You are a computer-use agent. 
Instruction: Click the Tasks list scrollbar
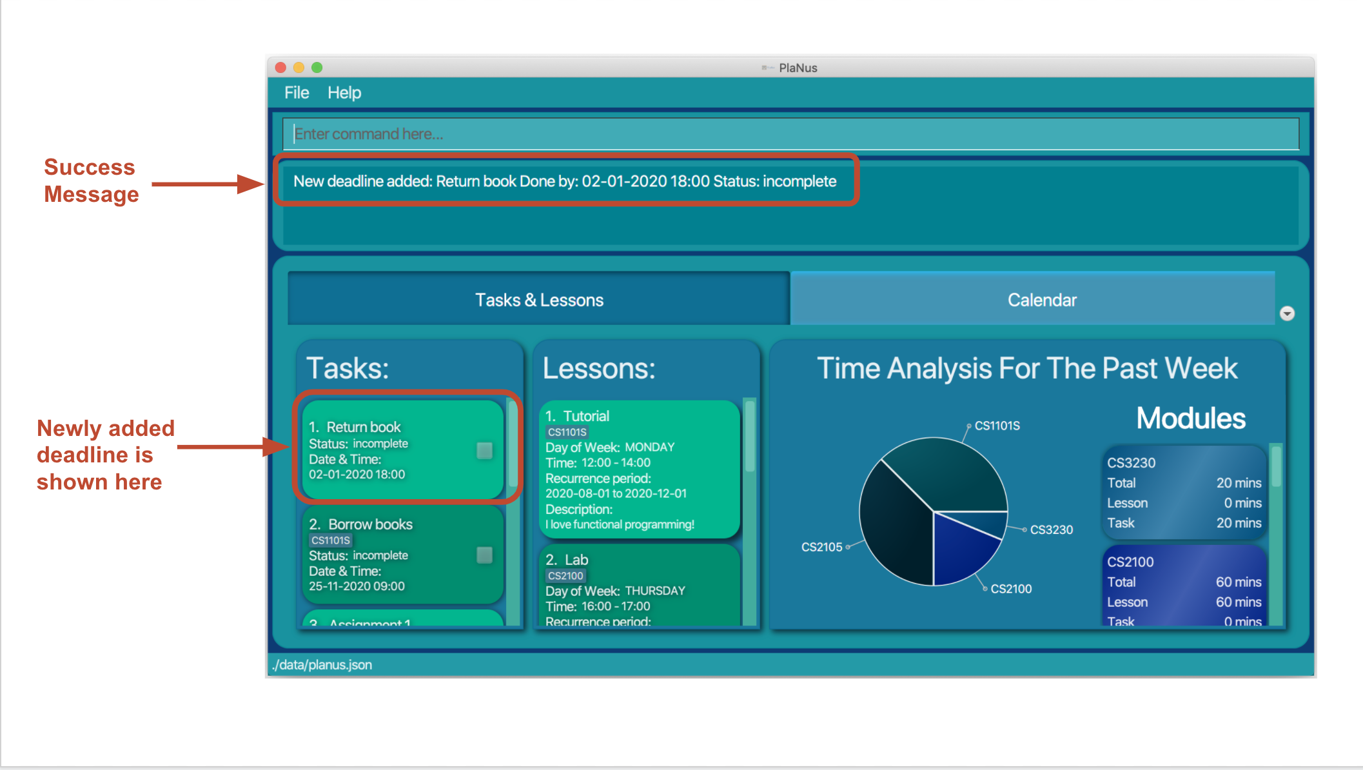click(x=513, y=445)
